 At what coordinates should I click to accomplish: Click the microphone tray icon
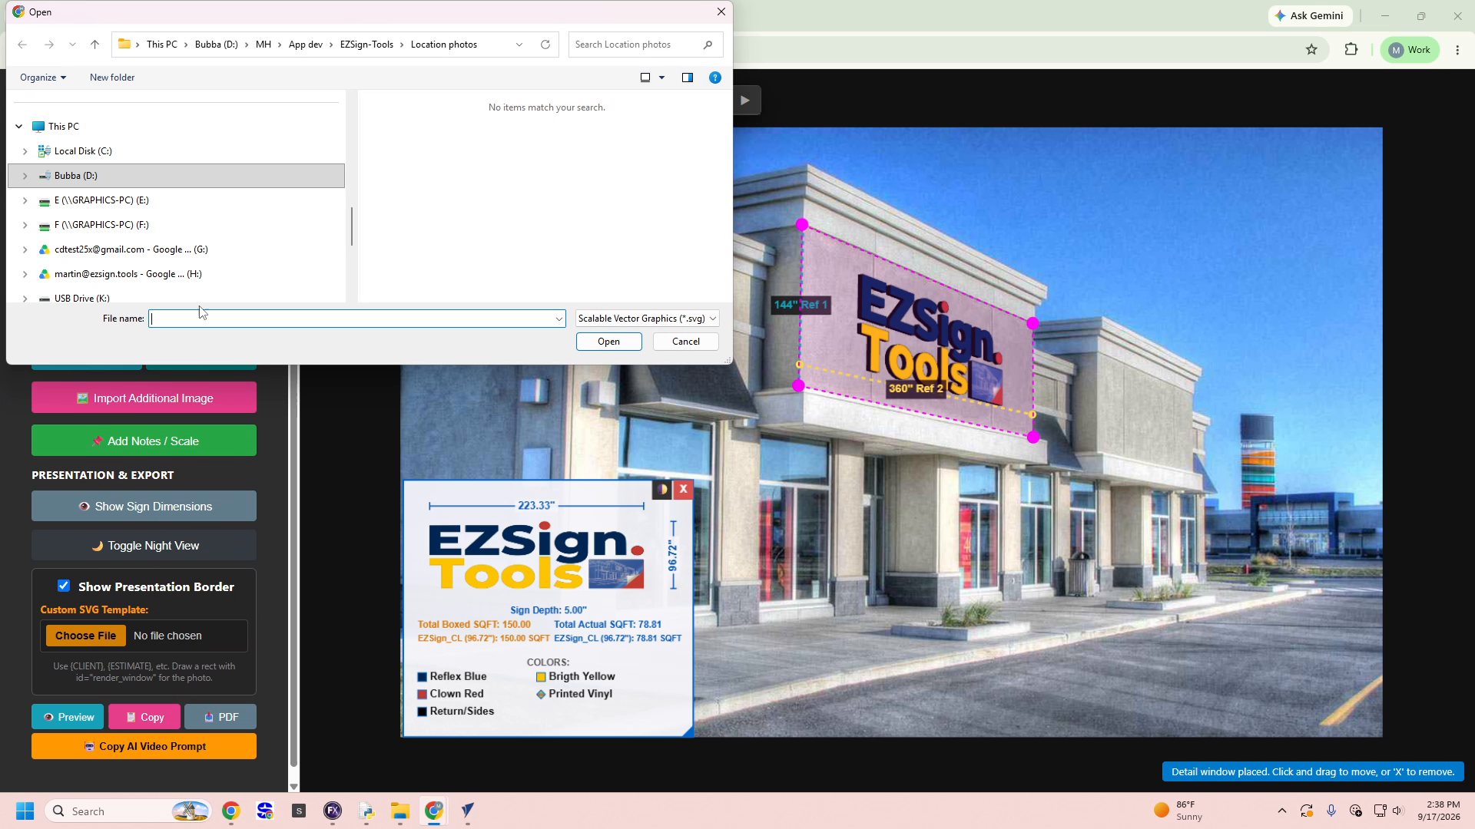pos(1331,811)
